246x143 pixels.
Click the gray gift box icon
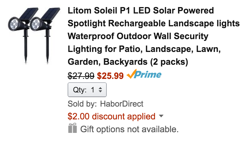[x=72, y=128]
